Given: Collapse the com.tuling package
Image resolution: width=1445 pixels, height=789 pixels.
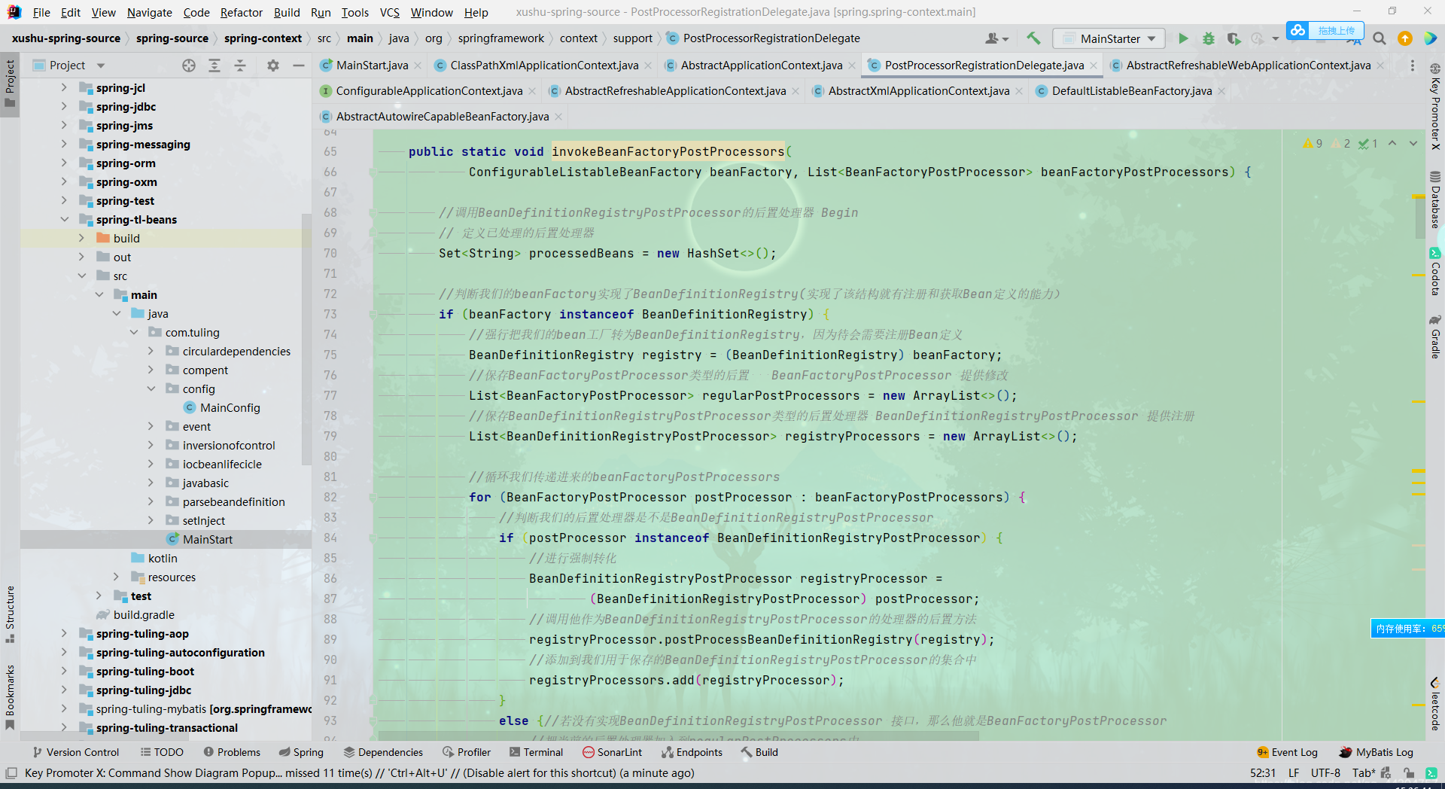Looking at the screenshot, I should 133,333.
